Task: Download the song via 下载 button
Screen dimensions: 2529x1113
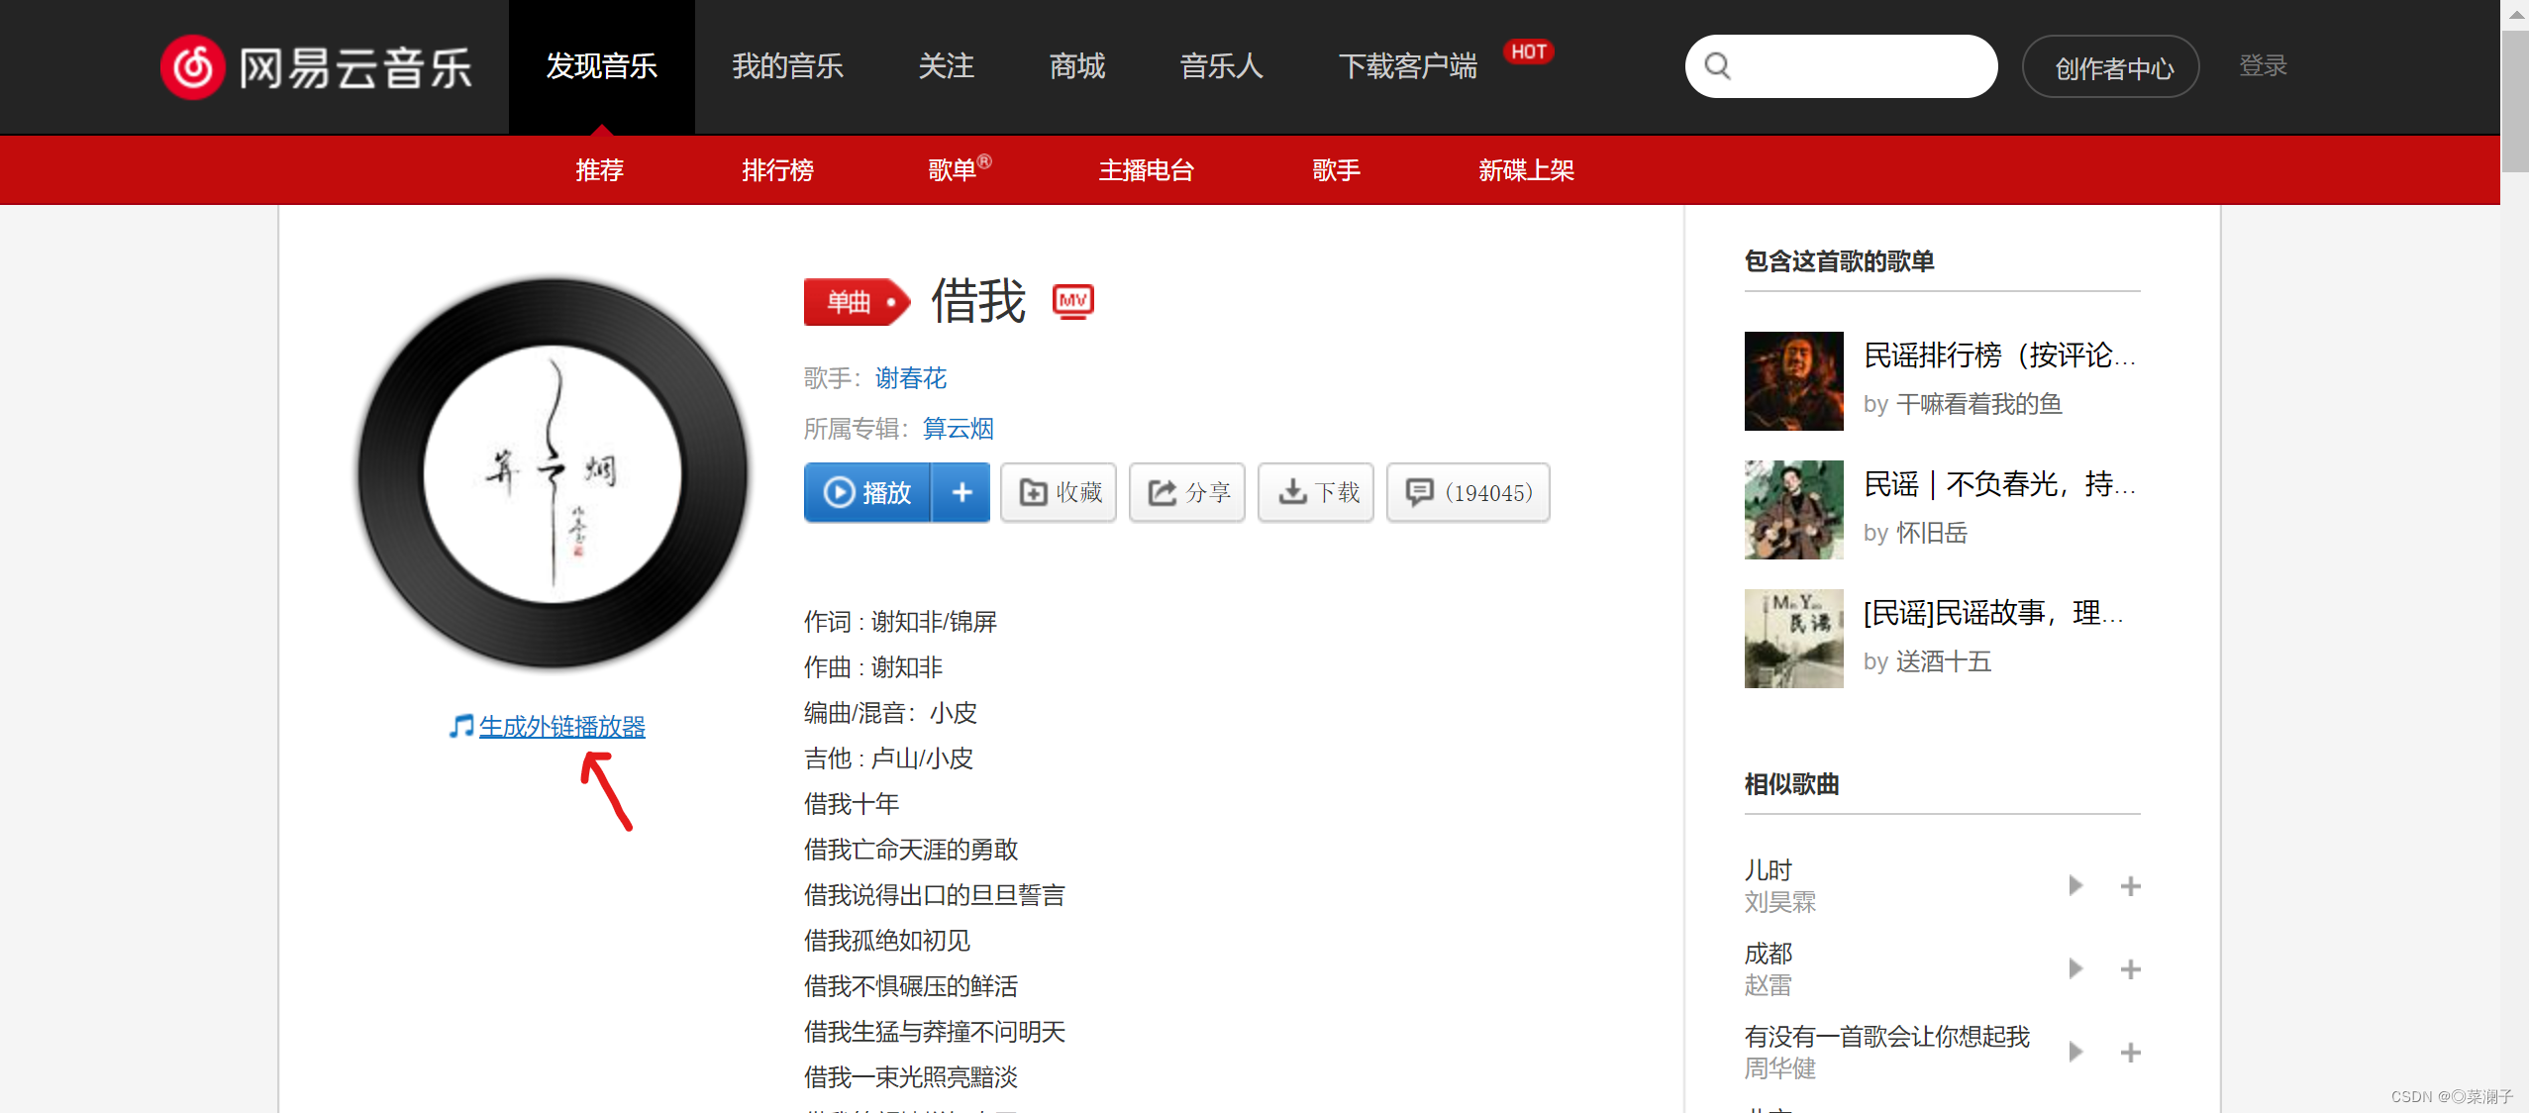Action: pyautogui.click(x=1316, y=492)
